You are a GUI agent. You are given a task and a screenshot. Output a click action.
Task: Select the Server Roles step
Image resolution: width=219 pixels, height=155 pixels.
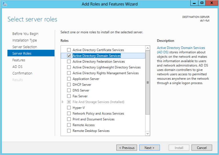point(31,53)
